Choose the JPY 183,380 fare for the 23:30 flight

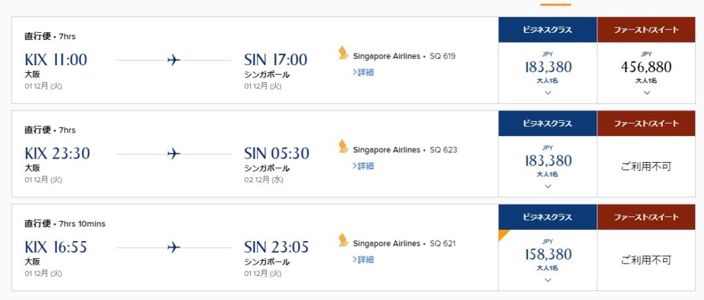[548, 161]
